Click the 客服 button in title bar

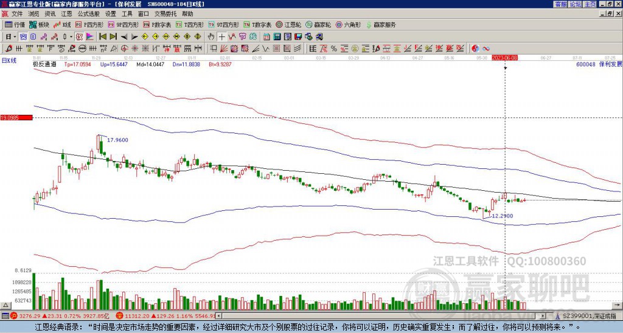[x=560, y=4]
